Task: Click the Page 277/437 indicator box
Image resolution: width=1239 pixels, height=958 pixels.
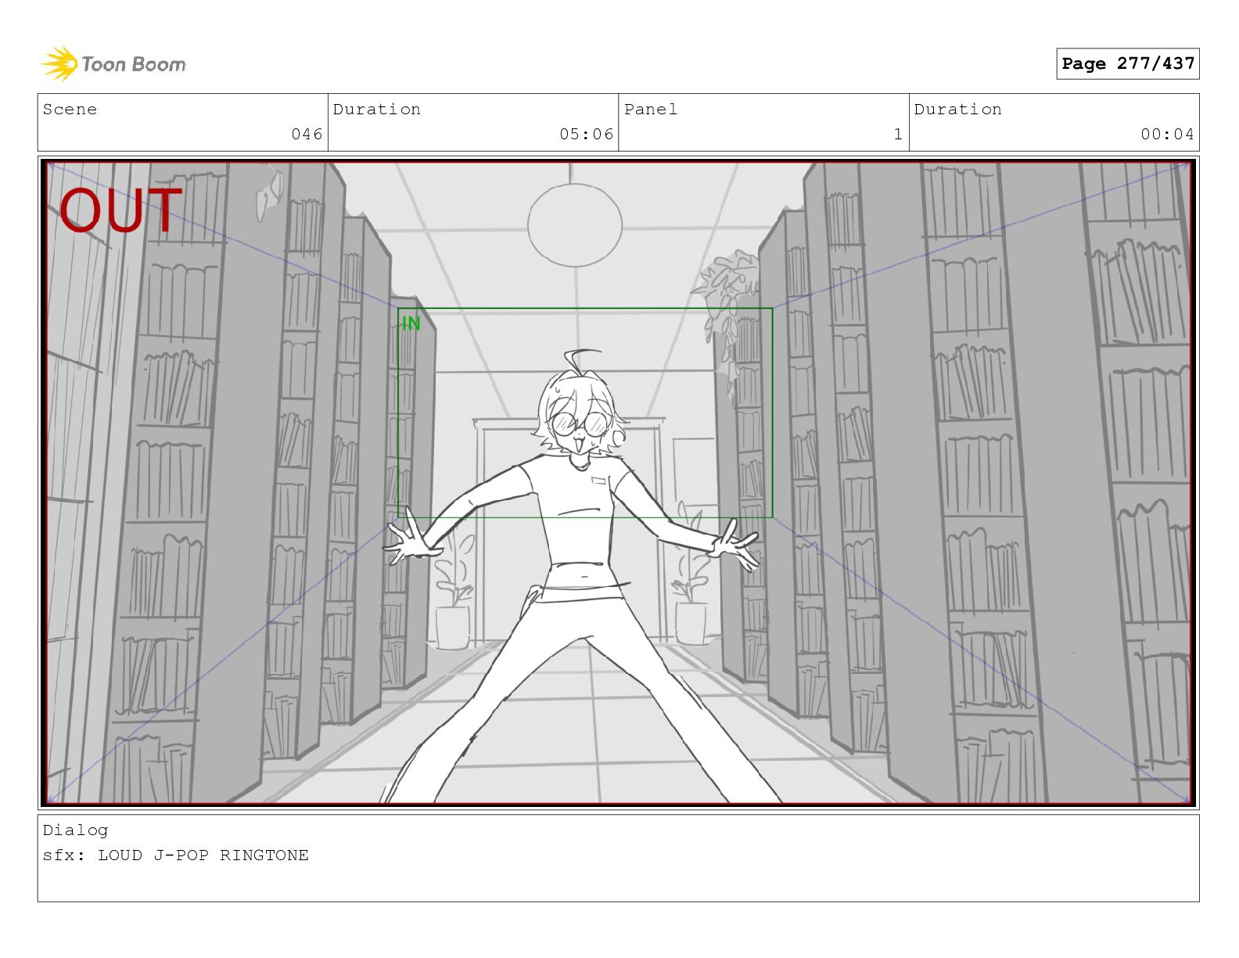Action: (1127, 63)
